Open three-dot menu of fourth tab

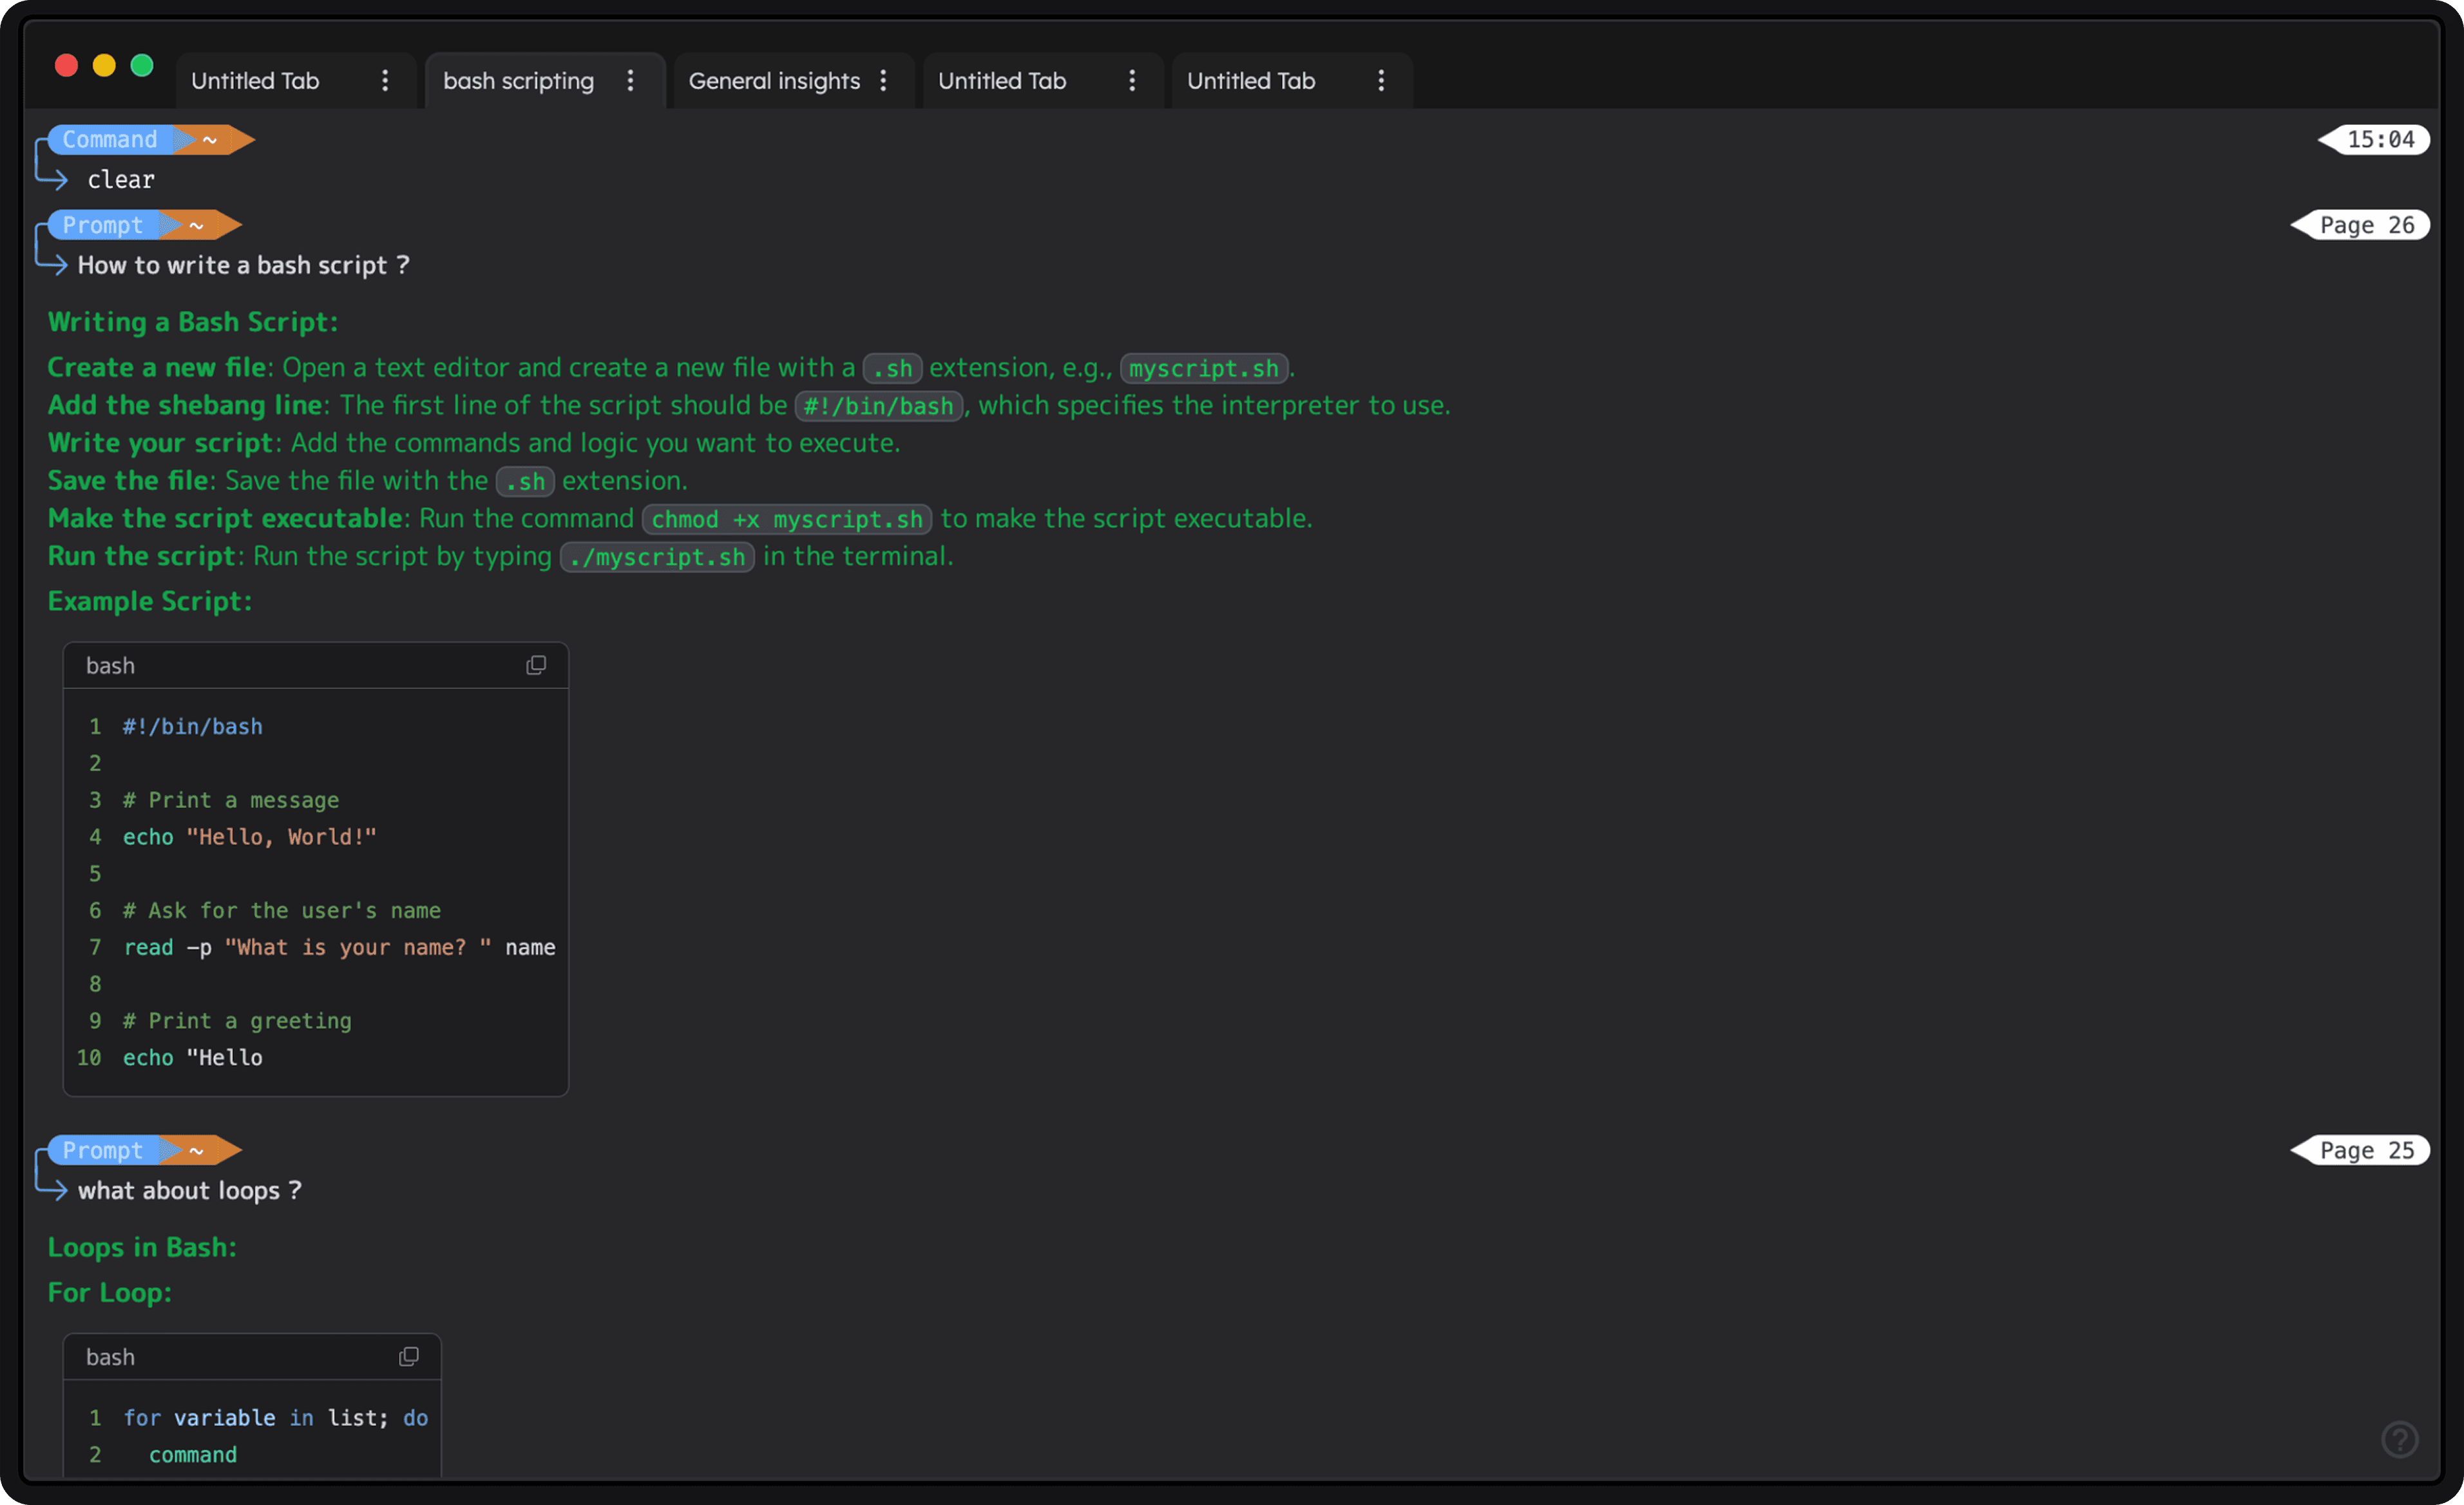point(1132,81)
